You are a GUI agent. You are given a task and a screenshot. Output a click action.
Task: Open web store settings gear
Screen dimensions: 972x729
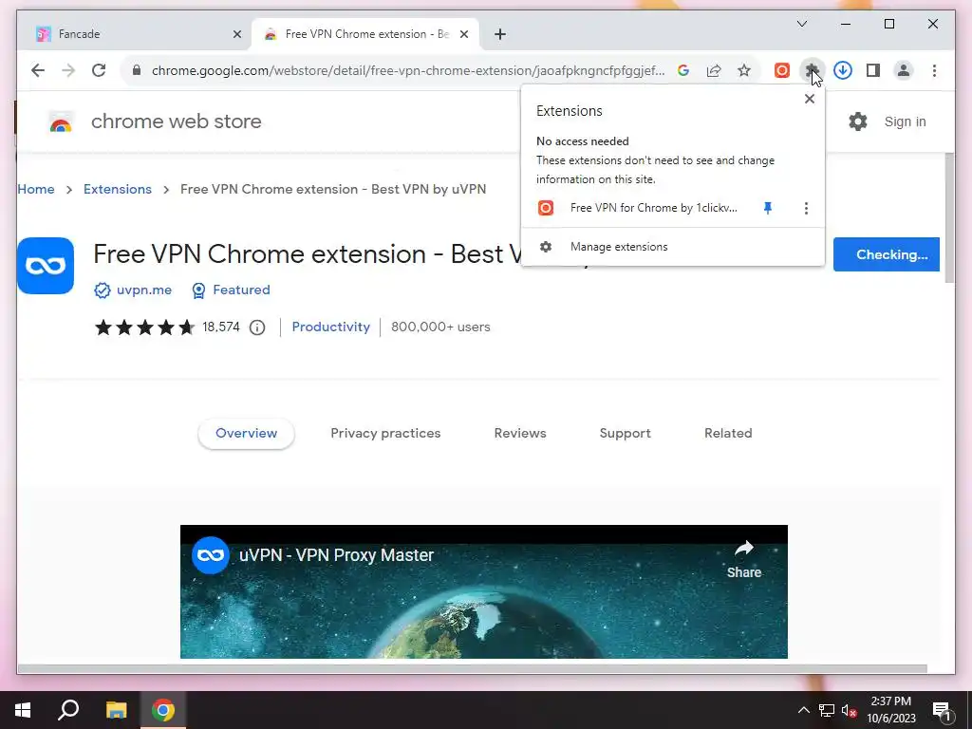pyautogui.click(x=858, y=121)
